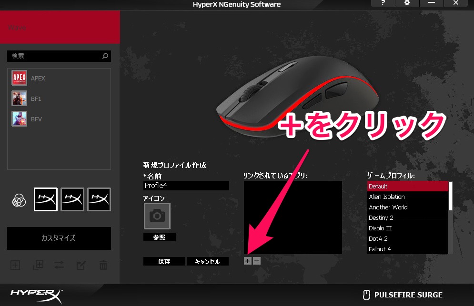Select Fallout 4 game profile

(x=408, y=249)
